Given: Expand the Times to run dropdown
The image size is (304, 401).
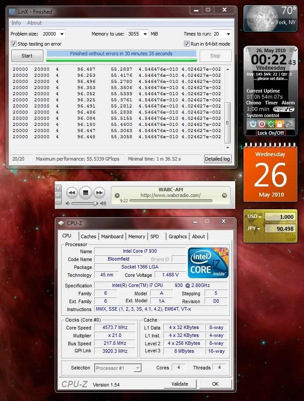Looking at the screenshot, I should (x=228, y=34).
